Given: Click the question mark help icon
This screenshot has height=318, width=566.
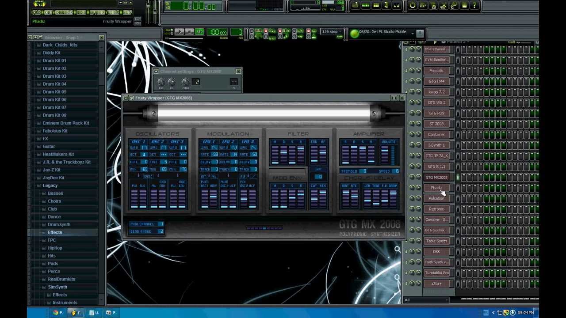Looking at the screenshot, I should (474, 5).
